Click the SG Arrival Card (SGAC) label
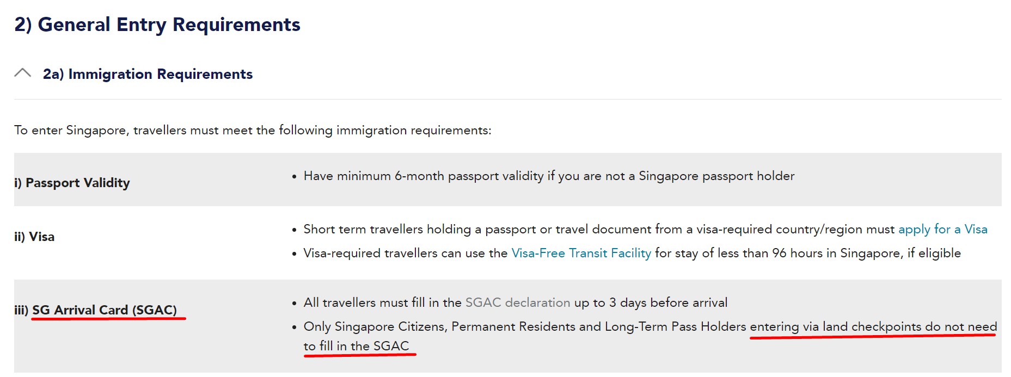Viewport: 1011px width, 377px height. [x=105, y=310]
